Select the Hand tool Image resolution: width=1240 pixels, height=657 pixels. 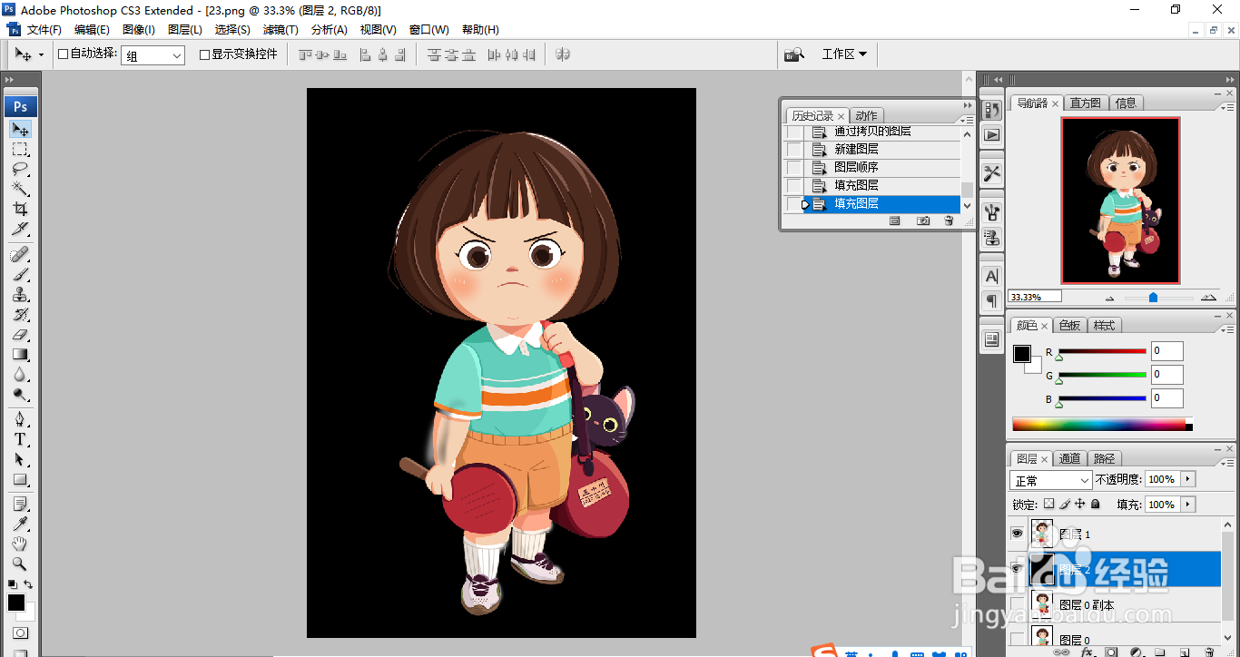point(20,544)
